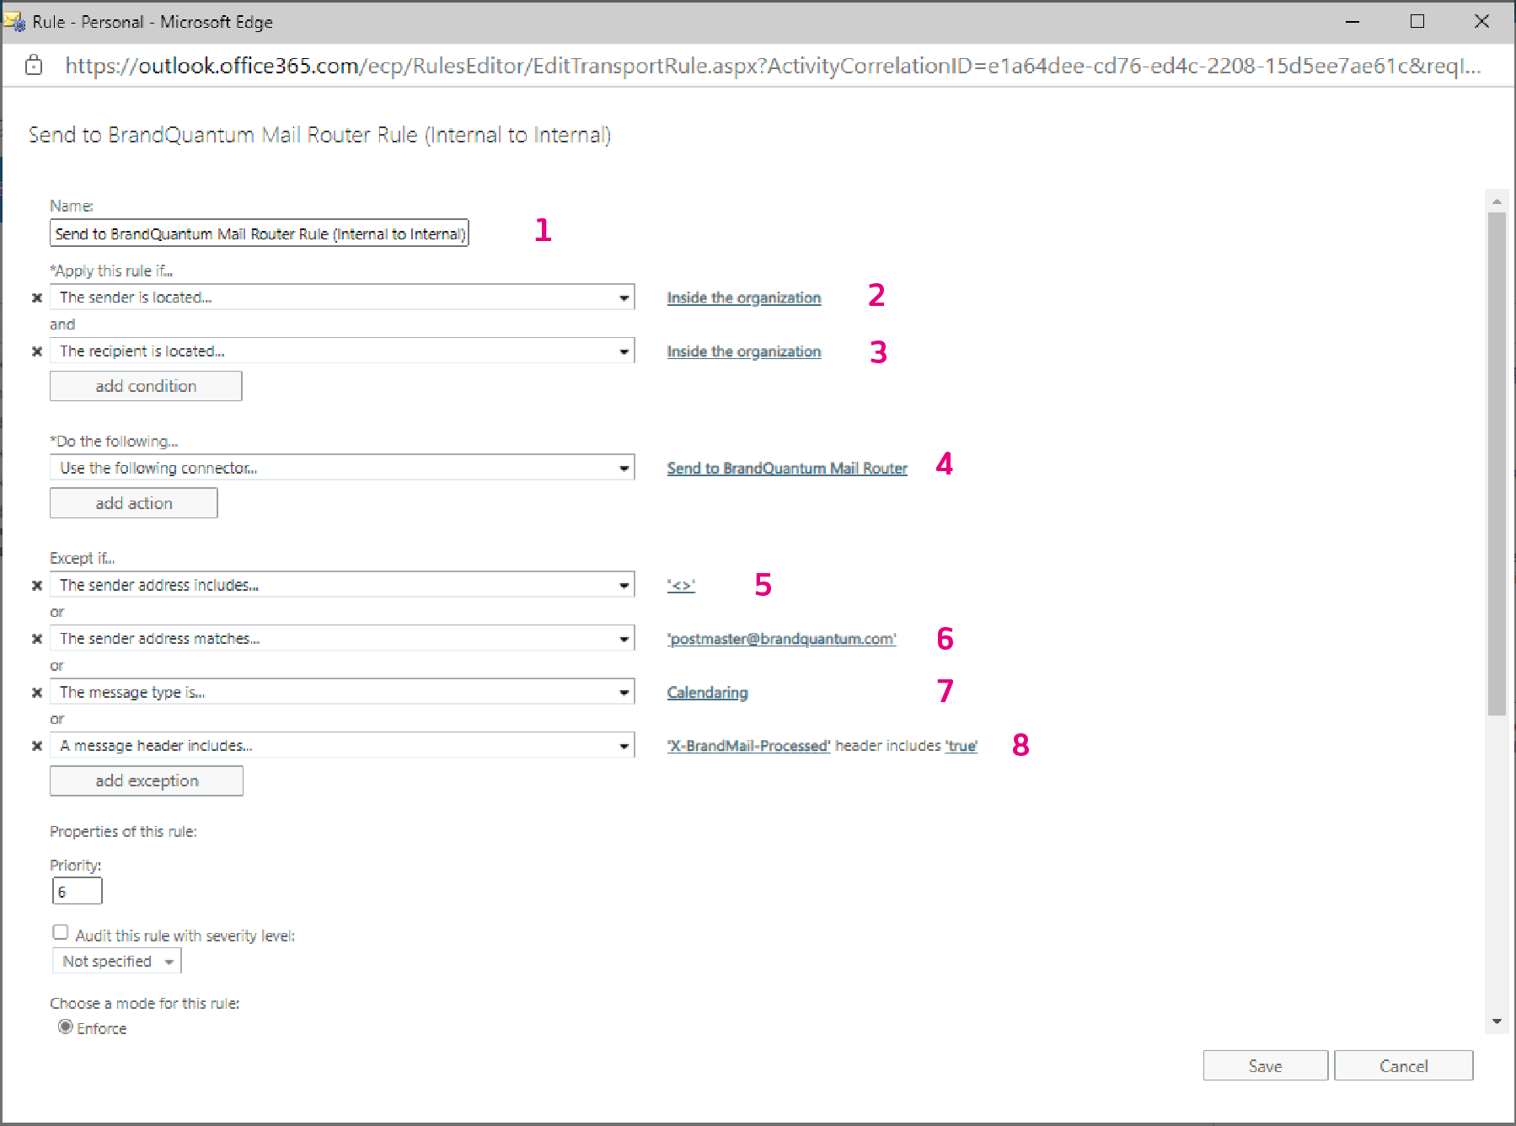Viewport: 1516px width, 1126px height.
Task: Click the 'add condition' button
Action: (146, 386)
